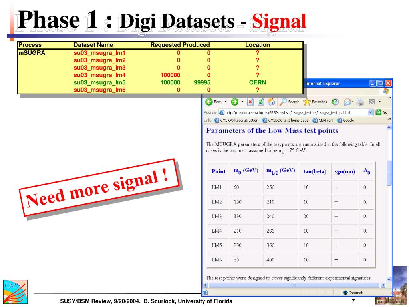
Task: Click the status bar page icon
Action: pyautogui.click(x=206, y=293)
